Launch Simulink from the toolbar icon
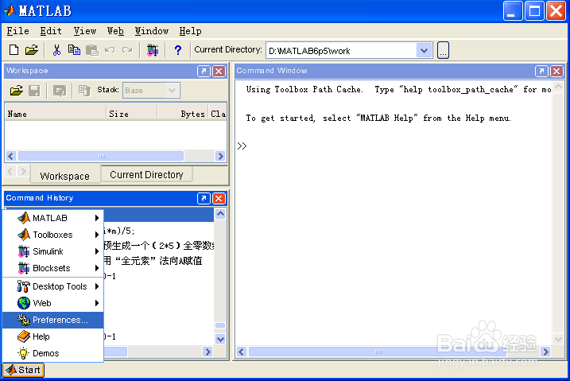This screenshot has width=570, height=381. coord(153,50)
